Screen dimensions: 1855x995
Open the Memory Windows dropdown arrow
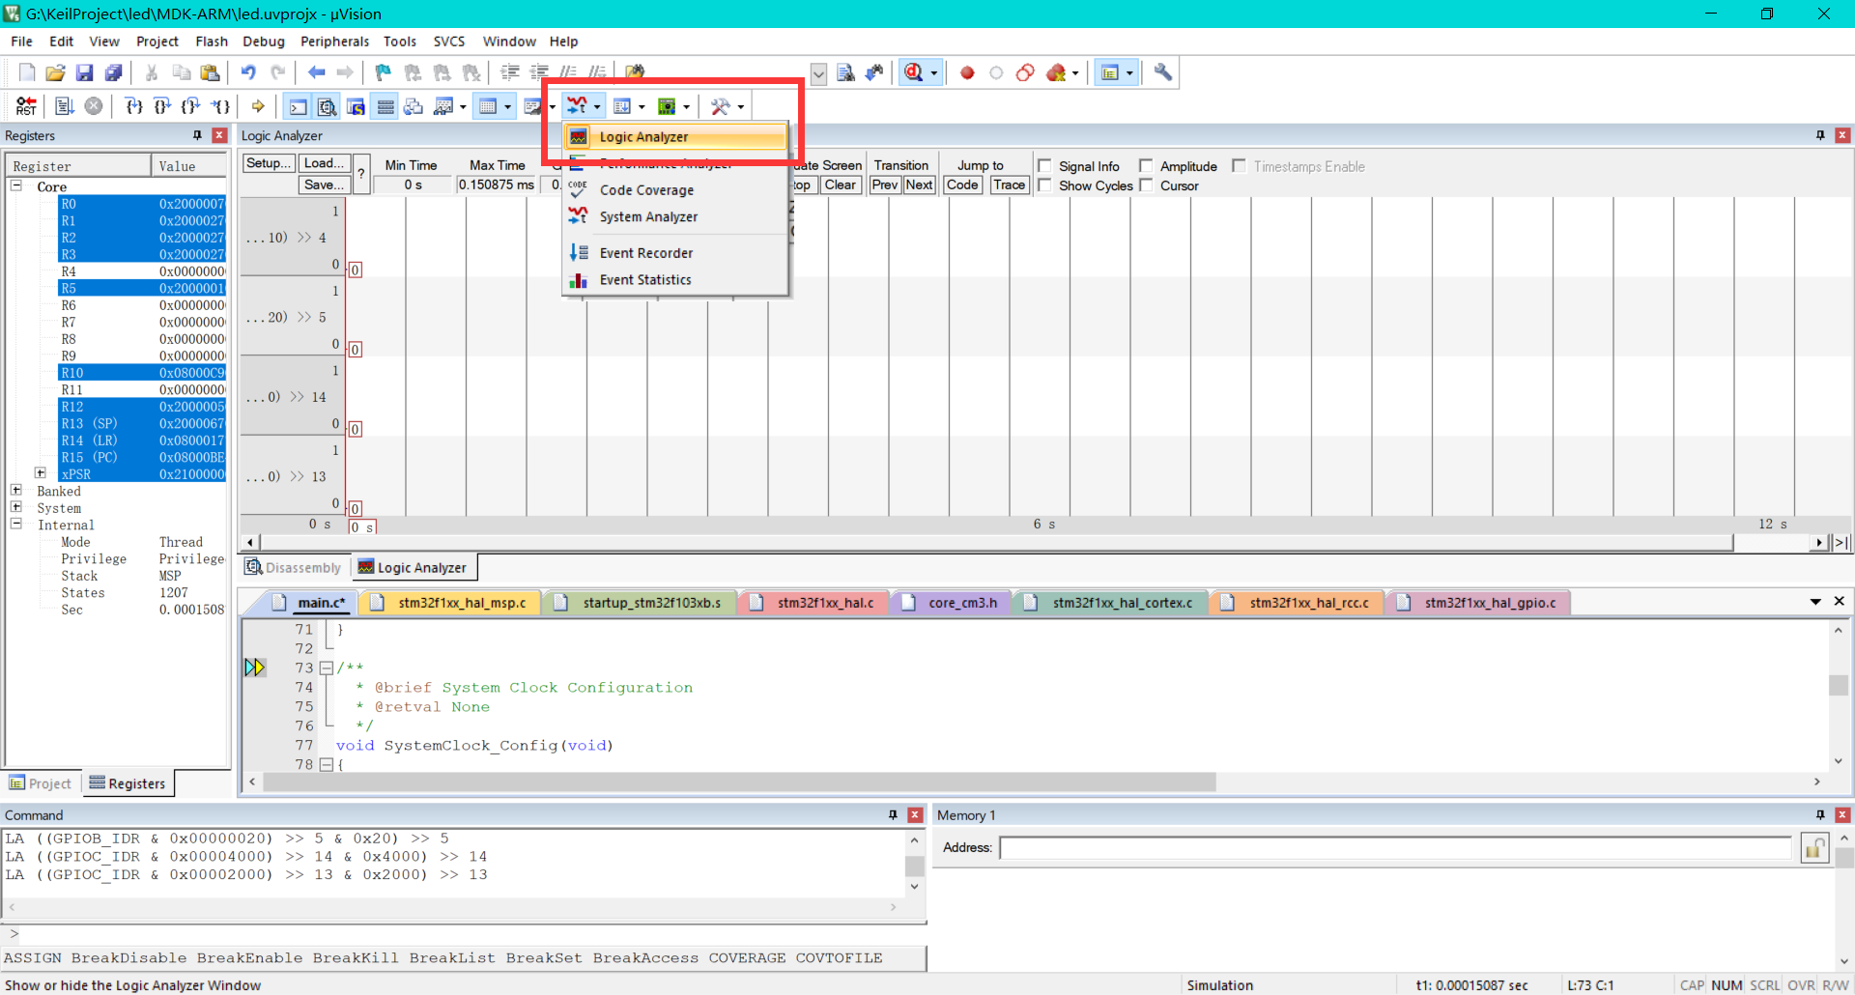(x=507, y=106)
